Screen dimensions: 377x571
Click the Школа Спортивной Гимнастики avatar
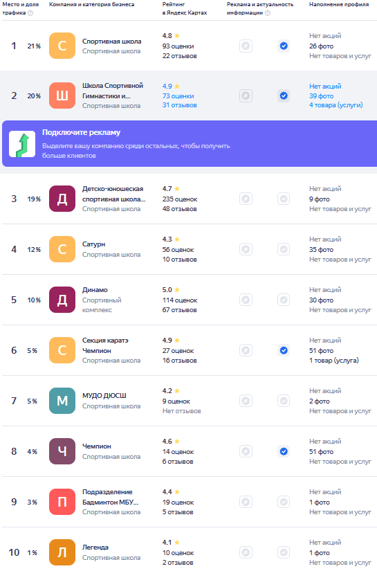coord(62,96)
